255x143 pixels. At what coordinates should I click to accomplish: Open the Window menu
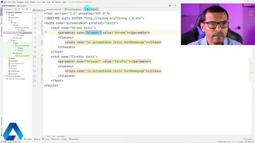coord(58,2)
